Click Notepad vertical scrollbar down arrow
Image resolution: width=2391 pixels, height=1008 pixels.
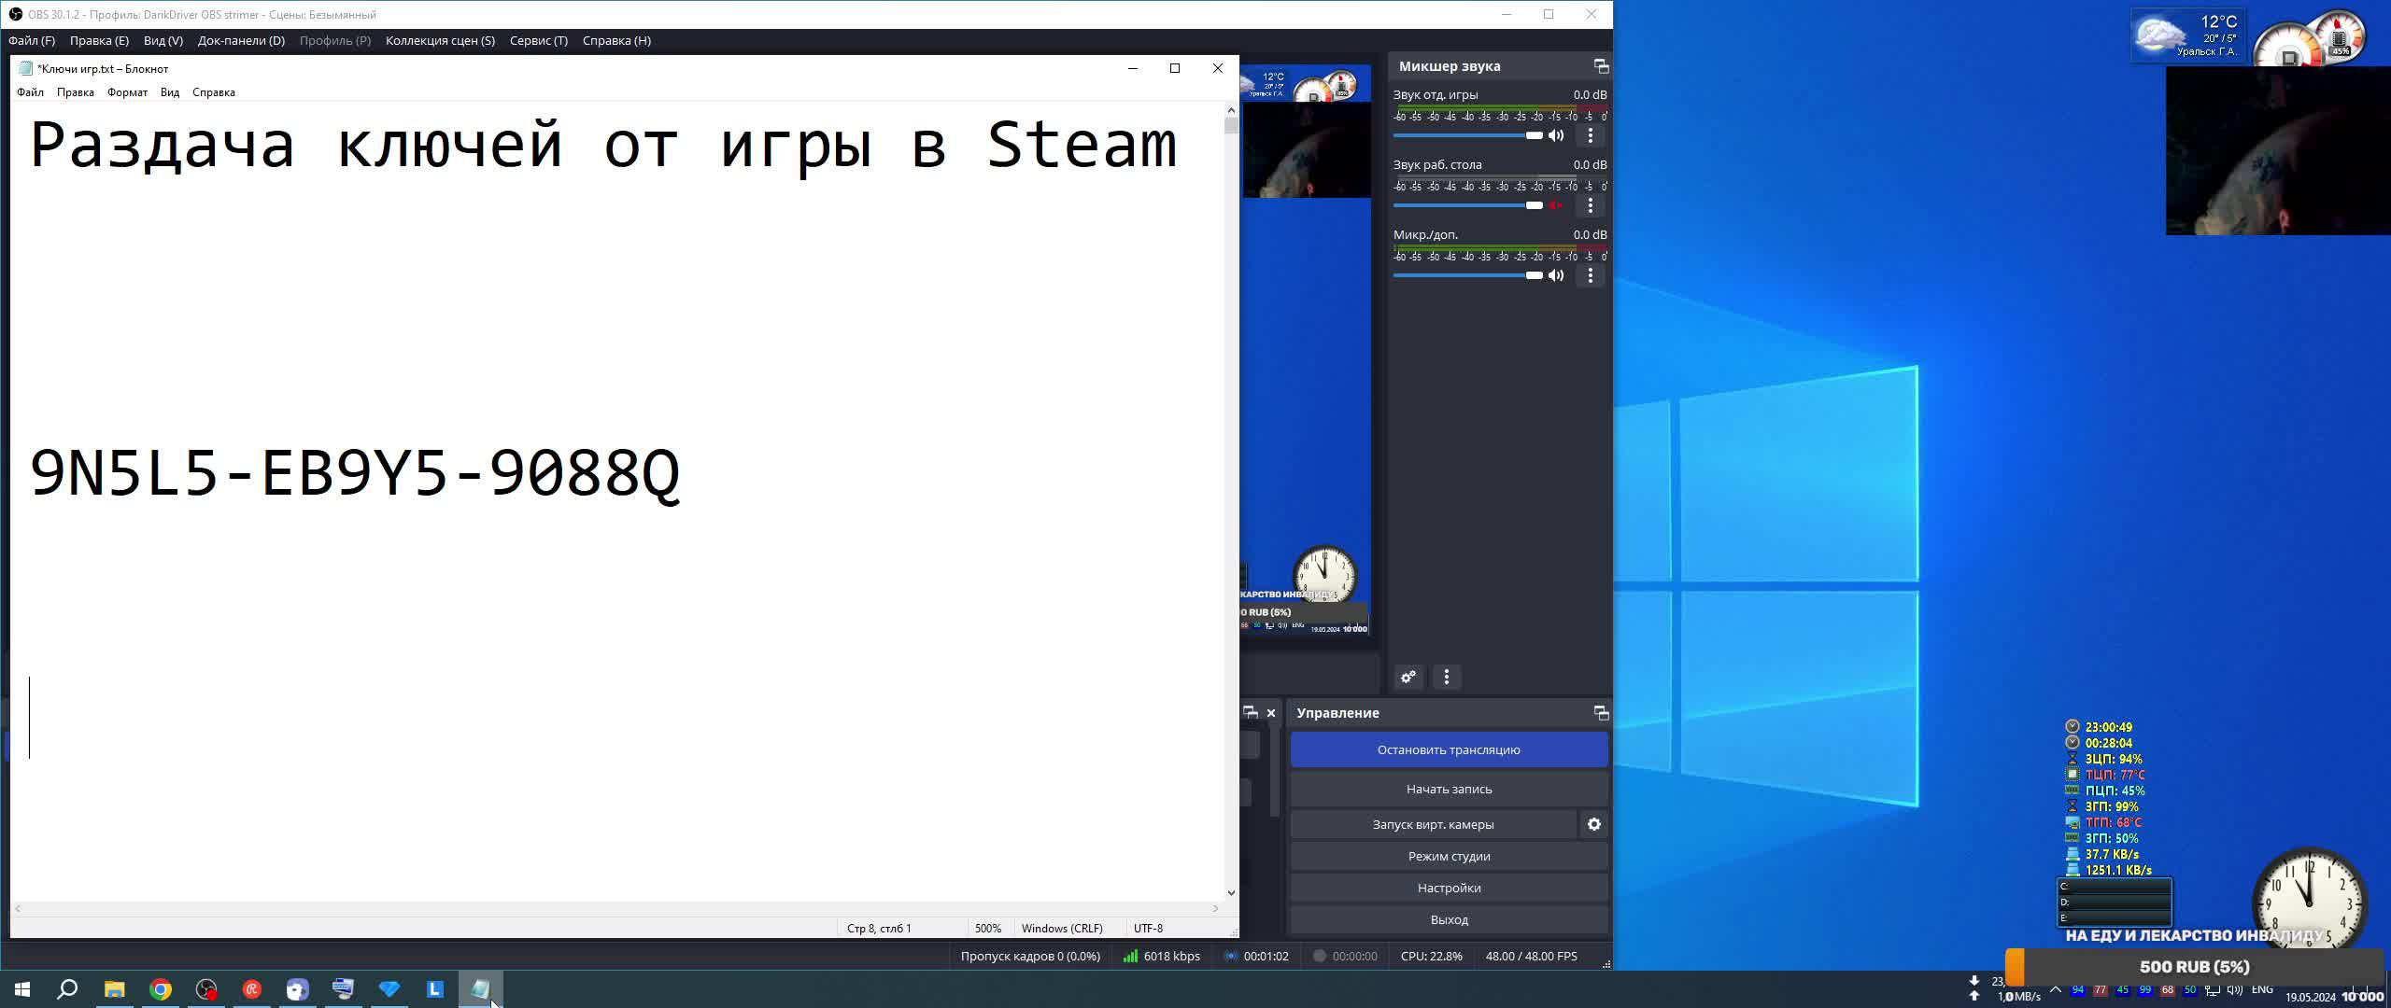coord(1231,893)
